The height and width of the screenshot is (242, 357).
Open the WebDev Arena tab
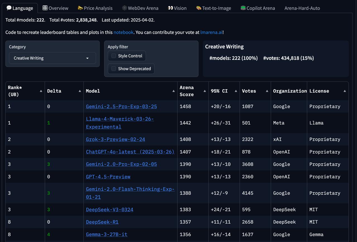click(x=140, y=8)
